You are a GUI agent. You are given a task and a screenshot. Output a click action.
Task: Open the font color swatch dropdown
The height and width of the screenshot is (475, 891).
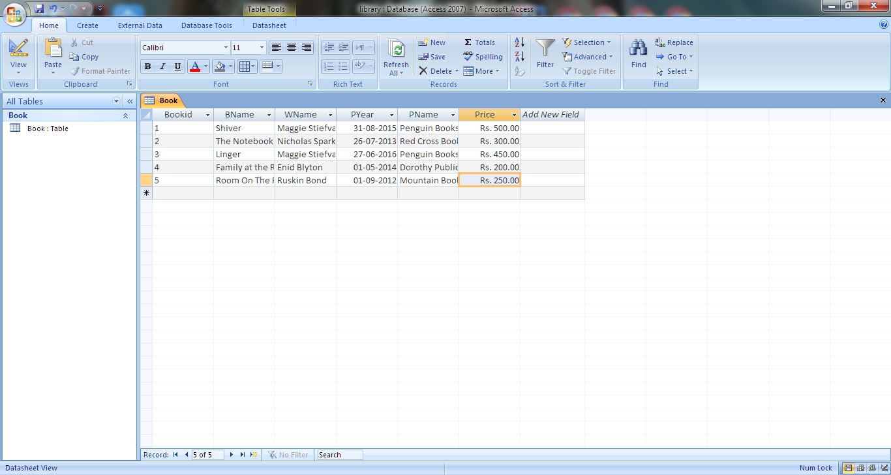tap(204, 66)
